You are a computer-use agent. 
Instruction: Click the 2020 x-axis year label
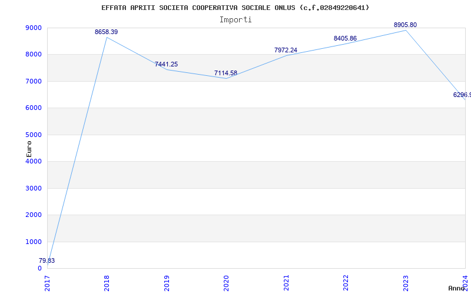pyautogui.click(x=226, y=283)
